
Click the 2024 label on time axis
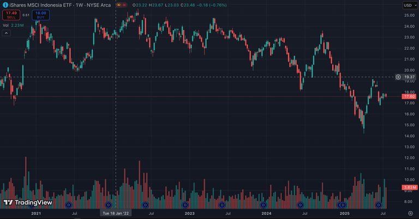[266, 214]
